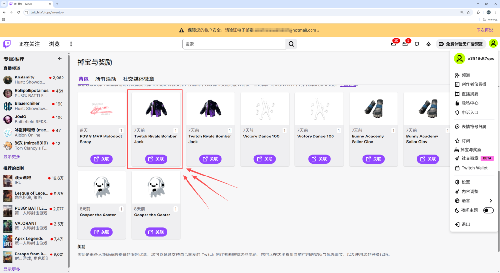This screenshot has width=500, height=273.
Task: Select 创作者仪表板 from the user menu
Action: 474,84
